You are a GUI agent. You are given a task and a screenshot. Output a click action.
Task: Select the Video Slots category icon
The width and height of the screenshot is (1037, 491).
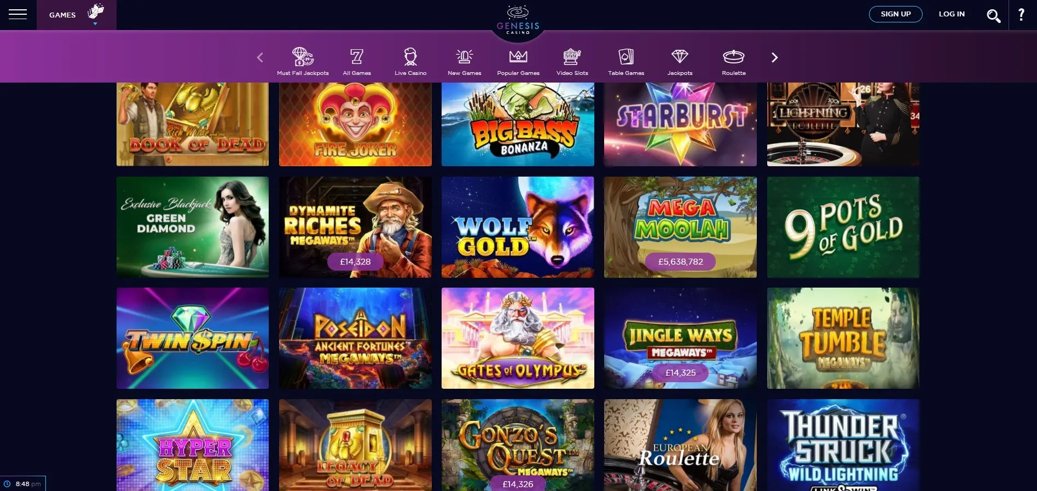[572, 56]
